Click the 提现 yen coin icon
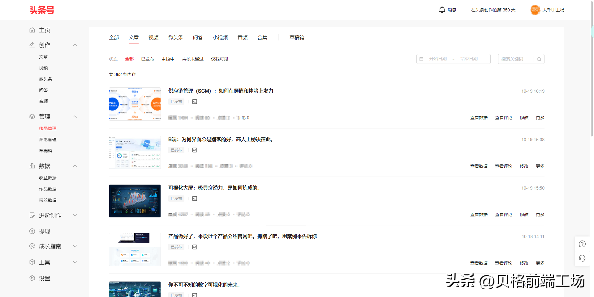Viewport: 594px width, 297px height. (x=32, y=231)
